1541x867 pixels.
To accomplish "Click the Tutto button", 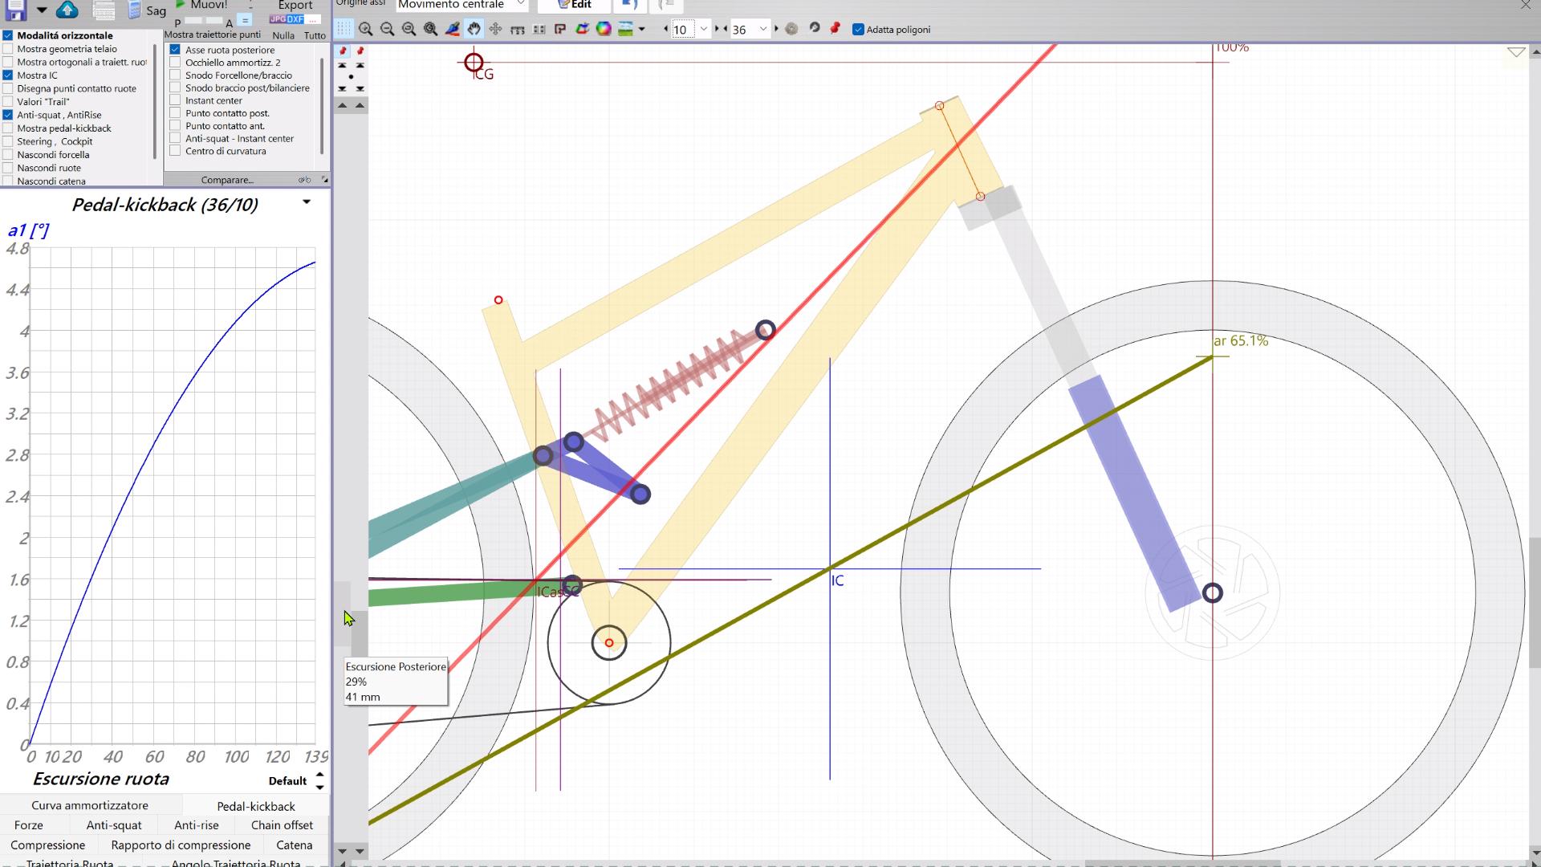I will click(x=315, y=35).
